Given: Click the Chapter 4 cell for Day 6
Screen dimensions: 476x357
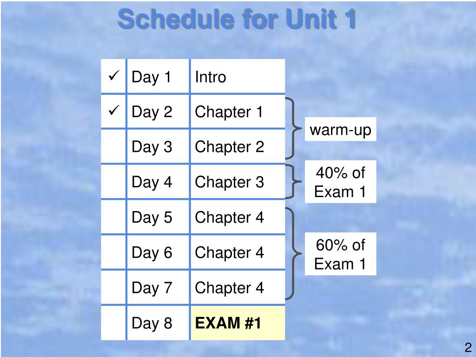Looking at the screenshot, I should (x=238, y=252).
